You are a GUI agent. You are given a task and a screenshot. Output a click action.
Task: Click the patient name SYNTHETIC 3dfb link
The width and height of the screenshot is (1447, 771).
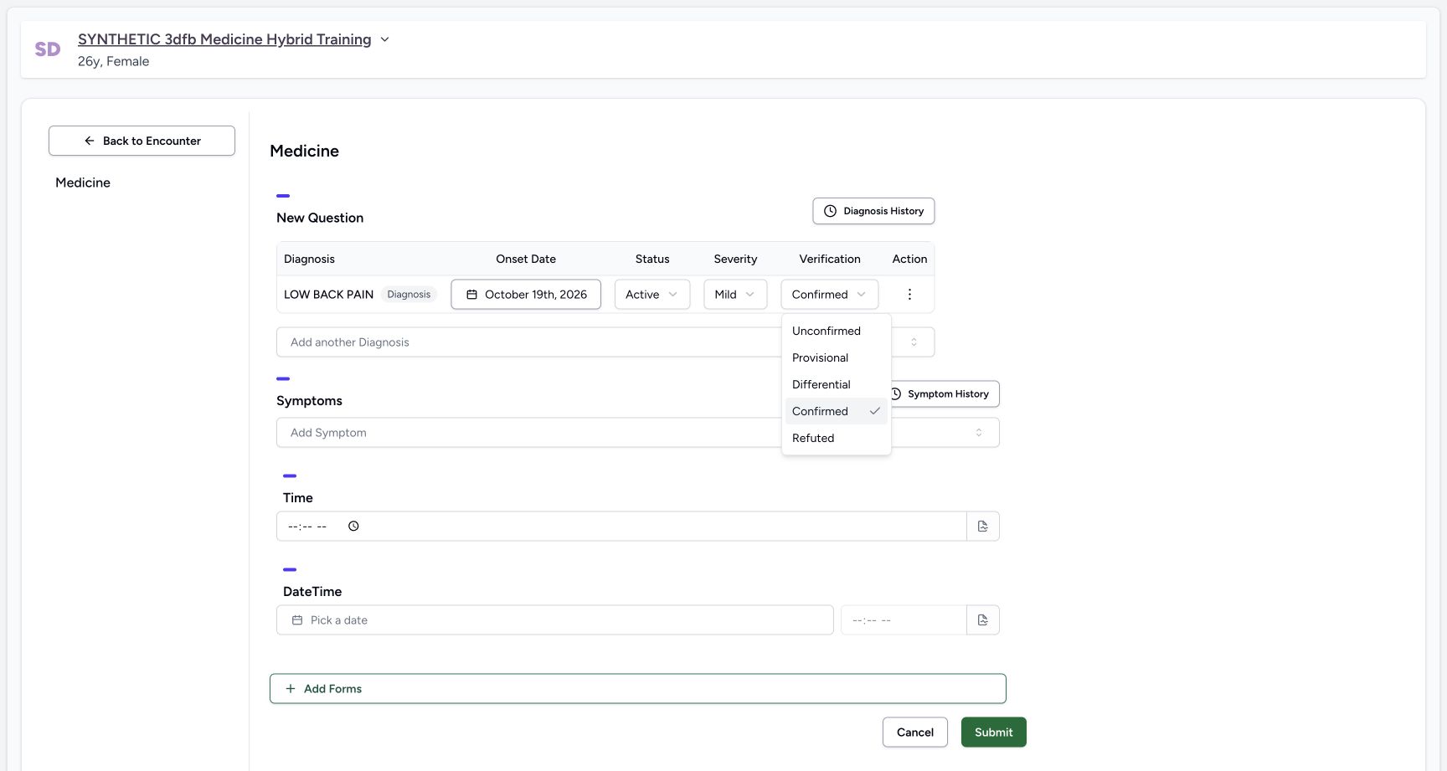pyautogui.click(x=224, y=39)
